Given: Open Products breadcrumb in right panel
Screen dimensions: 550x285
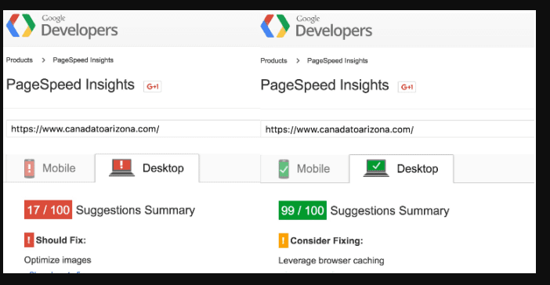Looking at the screenshot, I should pos(273,60).
